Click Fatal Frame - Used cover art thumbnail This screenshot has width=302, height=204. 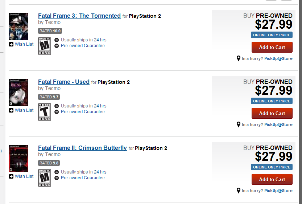pos(19,92)
